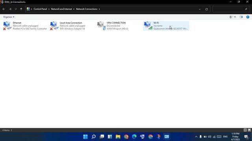Open taskbar Search

[94, 137]
